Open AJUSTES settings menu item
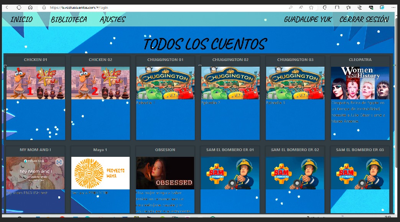This screenshot has height=222, width=400. (112, 20)
